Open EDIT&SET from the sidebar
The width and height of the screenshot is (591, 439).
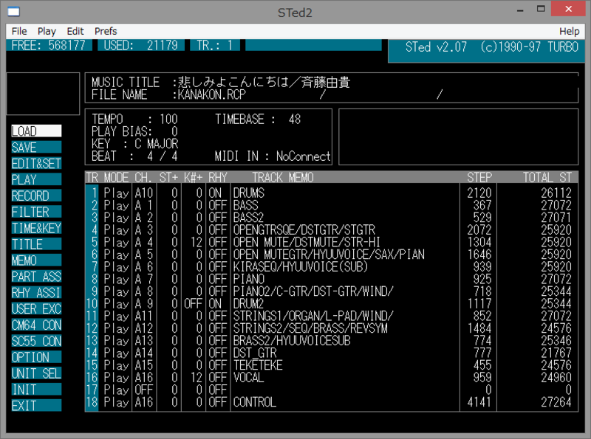[x=36, y=163]
